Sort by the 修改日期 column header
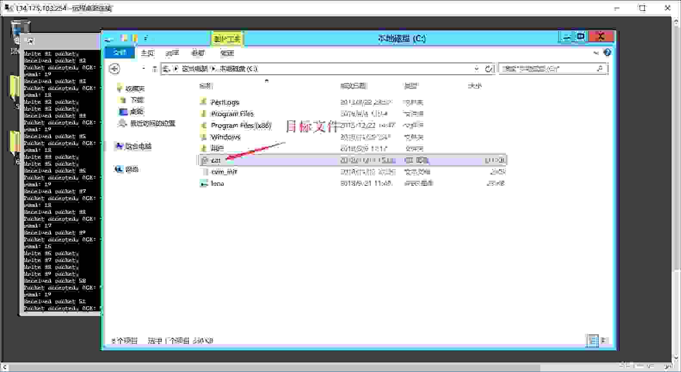Viewport: 681px width, 372px height. 353,86
